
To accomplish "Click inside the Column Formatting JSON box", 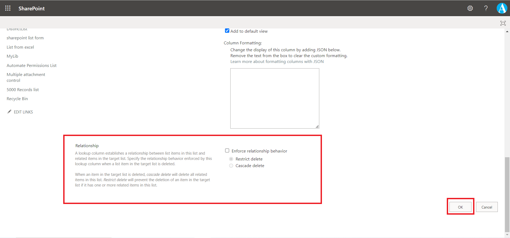I will tap(274, 98).
